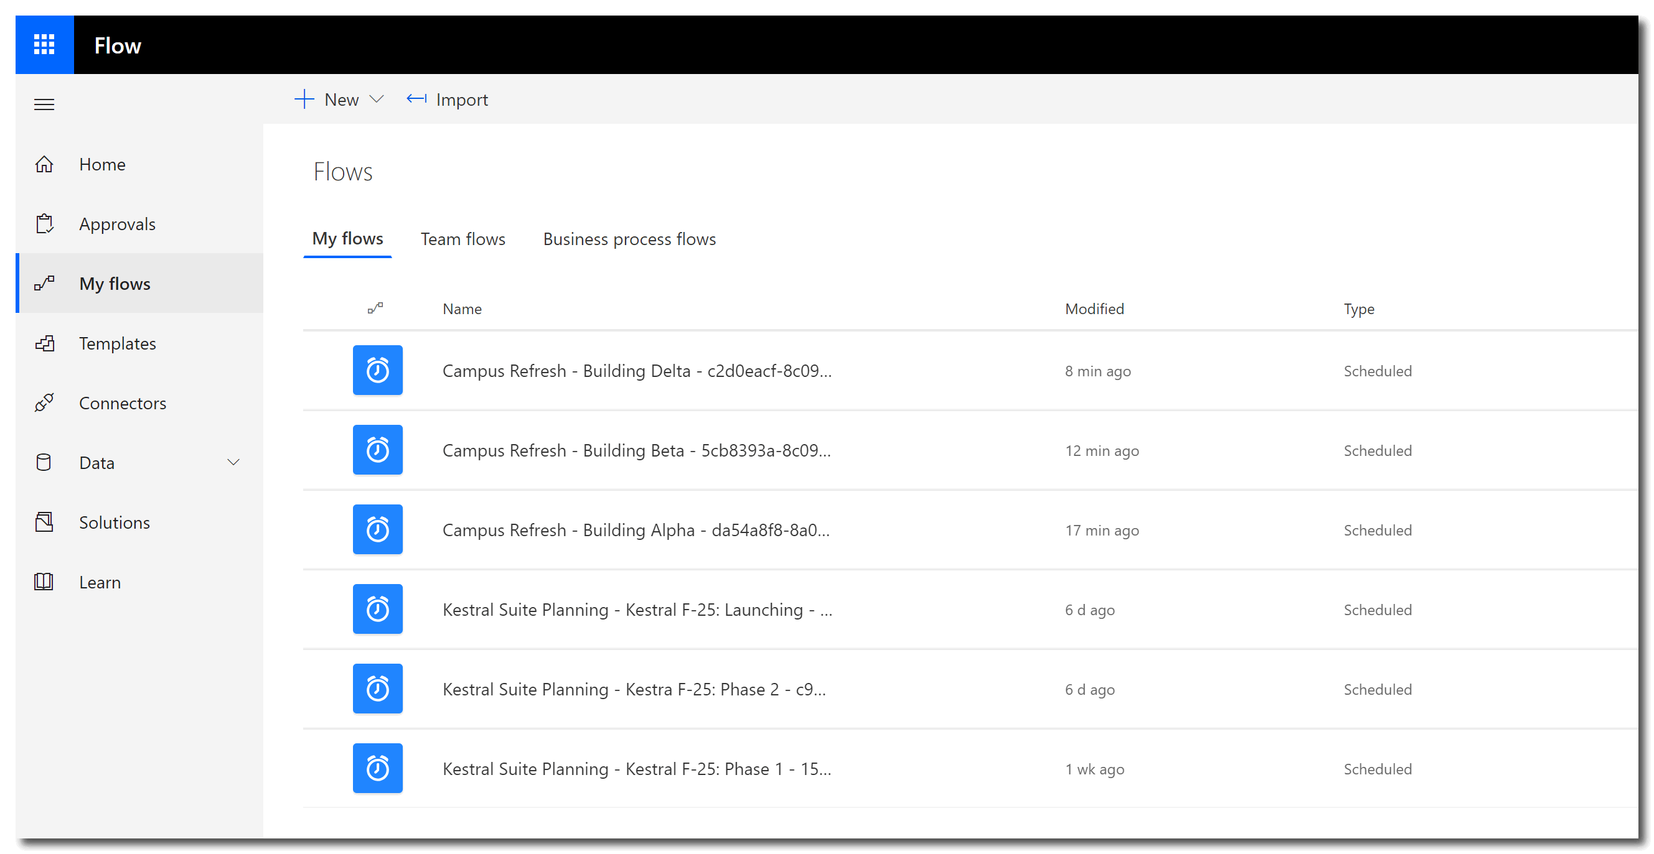Screen dimensions: 1654x854
Task: Open Campus Refresh - Building Beta flow
Action: click(x=637, y=450)
